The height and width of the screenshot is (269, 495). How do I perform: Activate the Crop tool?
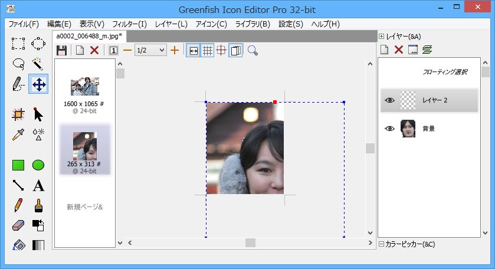(18, 114)
